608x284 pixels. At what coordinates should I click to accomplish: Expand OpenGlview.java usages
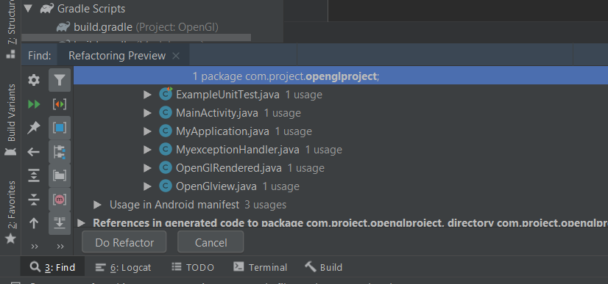click(x=147, y=186)
